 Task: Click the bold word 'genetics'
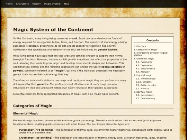[x=43, y=84]
